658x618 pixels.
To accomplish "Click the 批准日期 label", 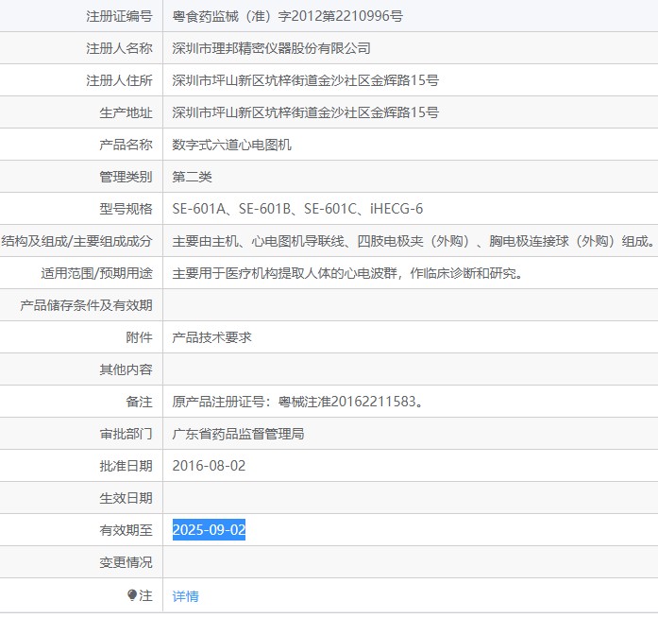I will click(x=126, y=466).
